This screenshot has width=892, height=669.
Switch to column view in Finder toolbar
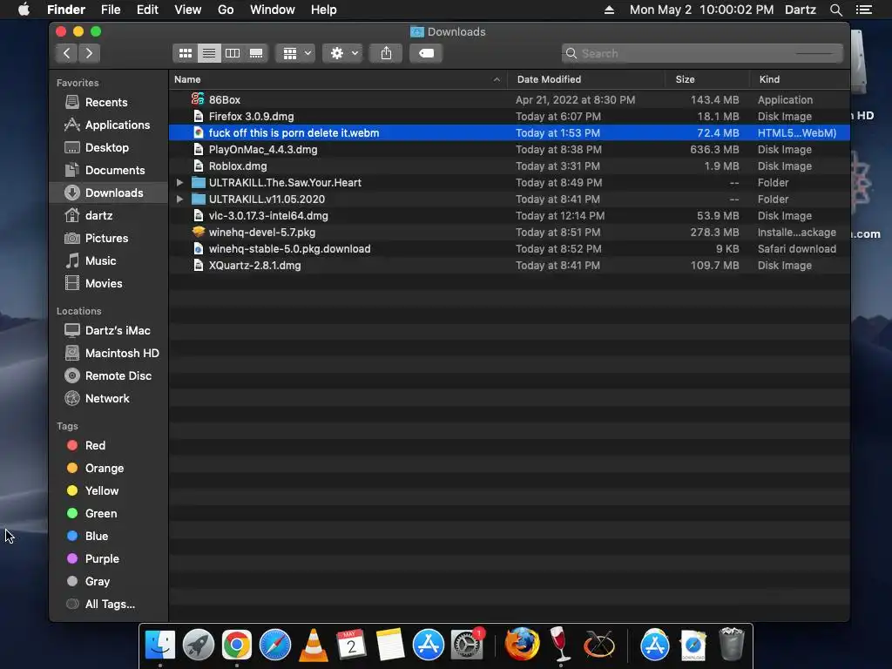[233, 53]
